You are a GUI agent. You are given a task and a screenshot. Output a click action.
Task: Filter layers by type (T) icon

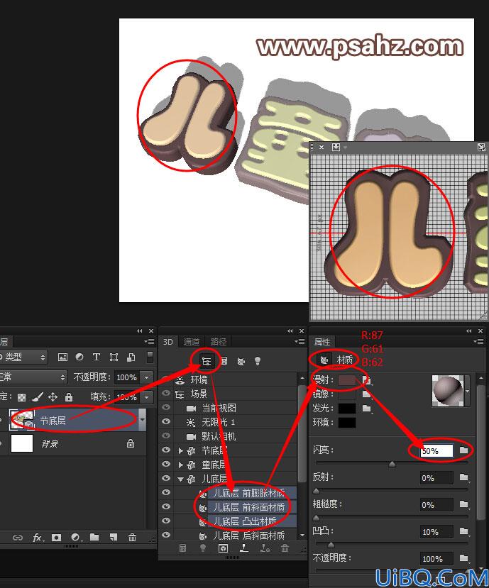point(97,357)
